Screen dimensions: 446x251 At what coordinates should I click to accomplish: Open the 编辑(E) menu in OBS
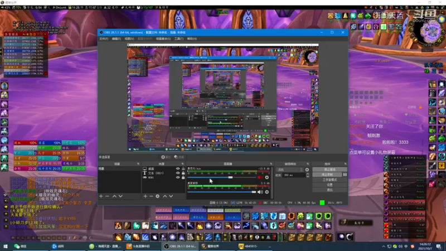coord(116,38)
